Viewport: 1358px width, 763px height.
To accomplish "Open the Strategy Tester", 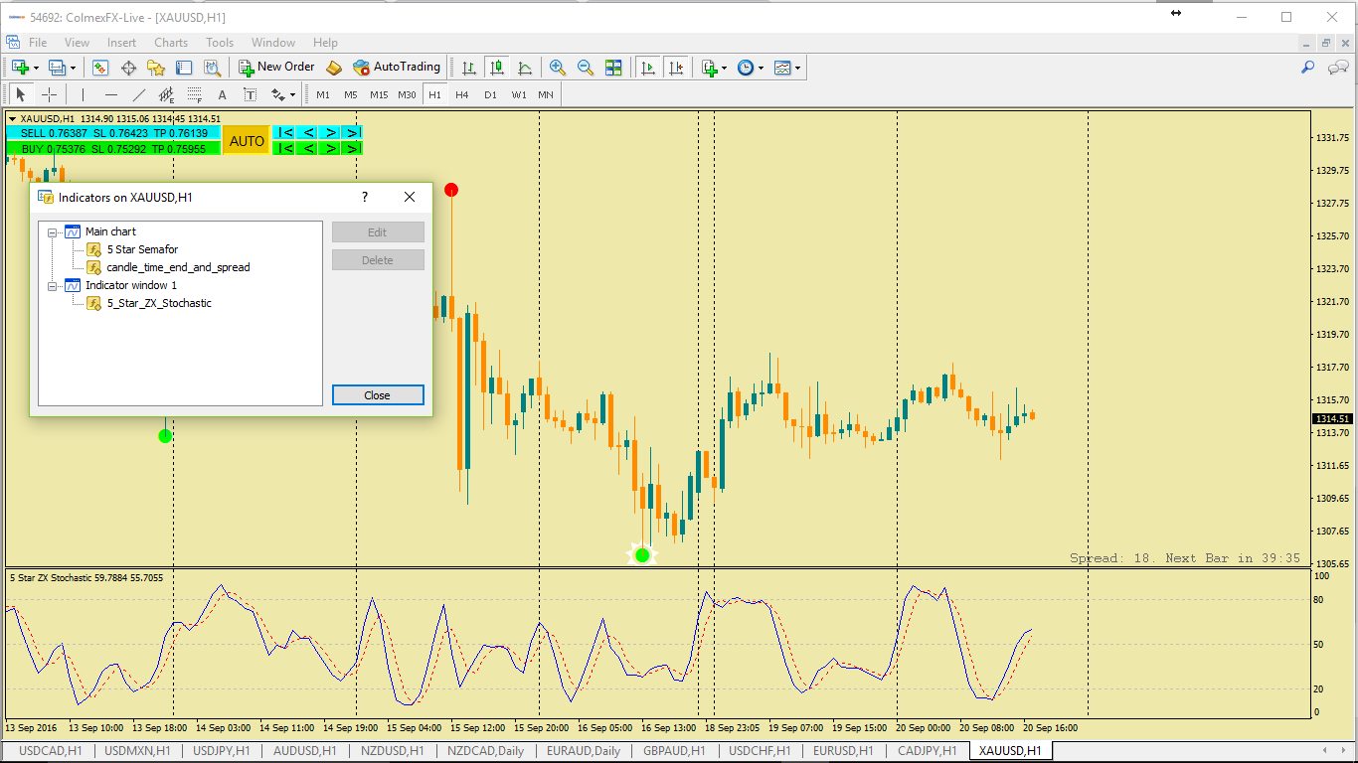I will [x=212, y=68].
